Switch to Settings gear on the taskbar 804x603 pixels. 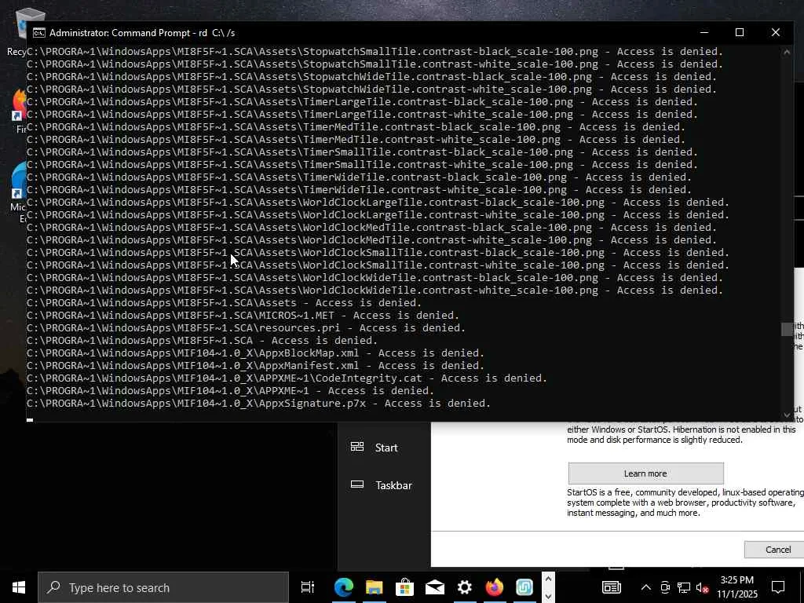tap(465, 587)
